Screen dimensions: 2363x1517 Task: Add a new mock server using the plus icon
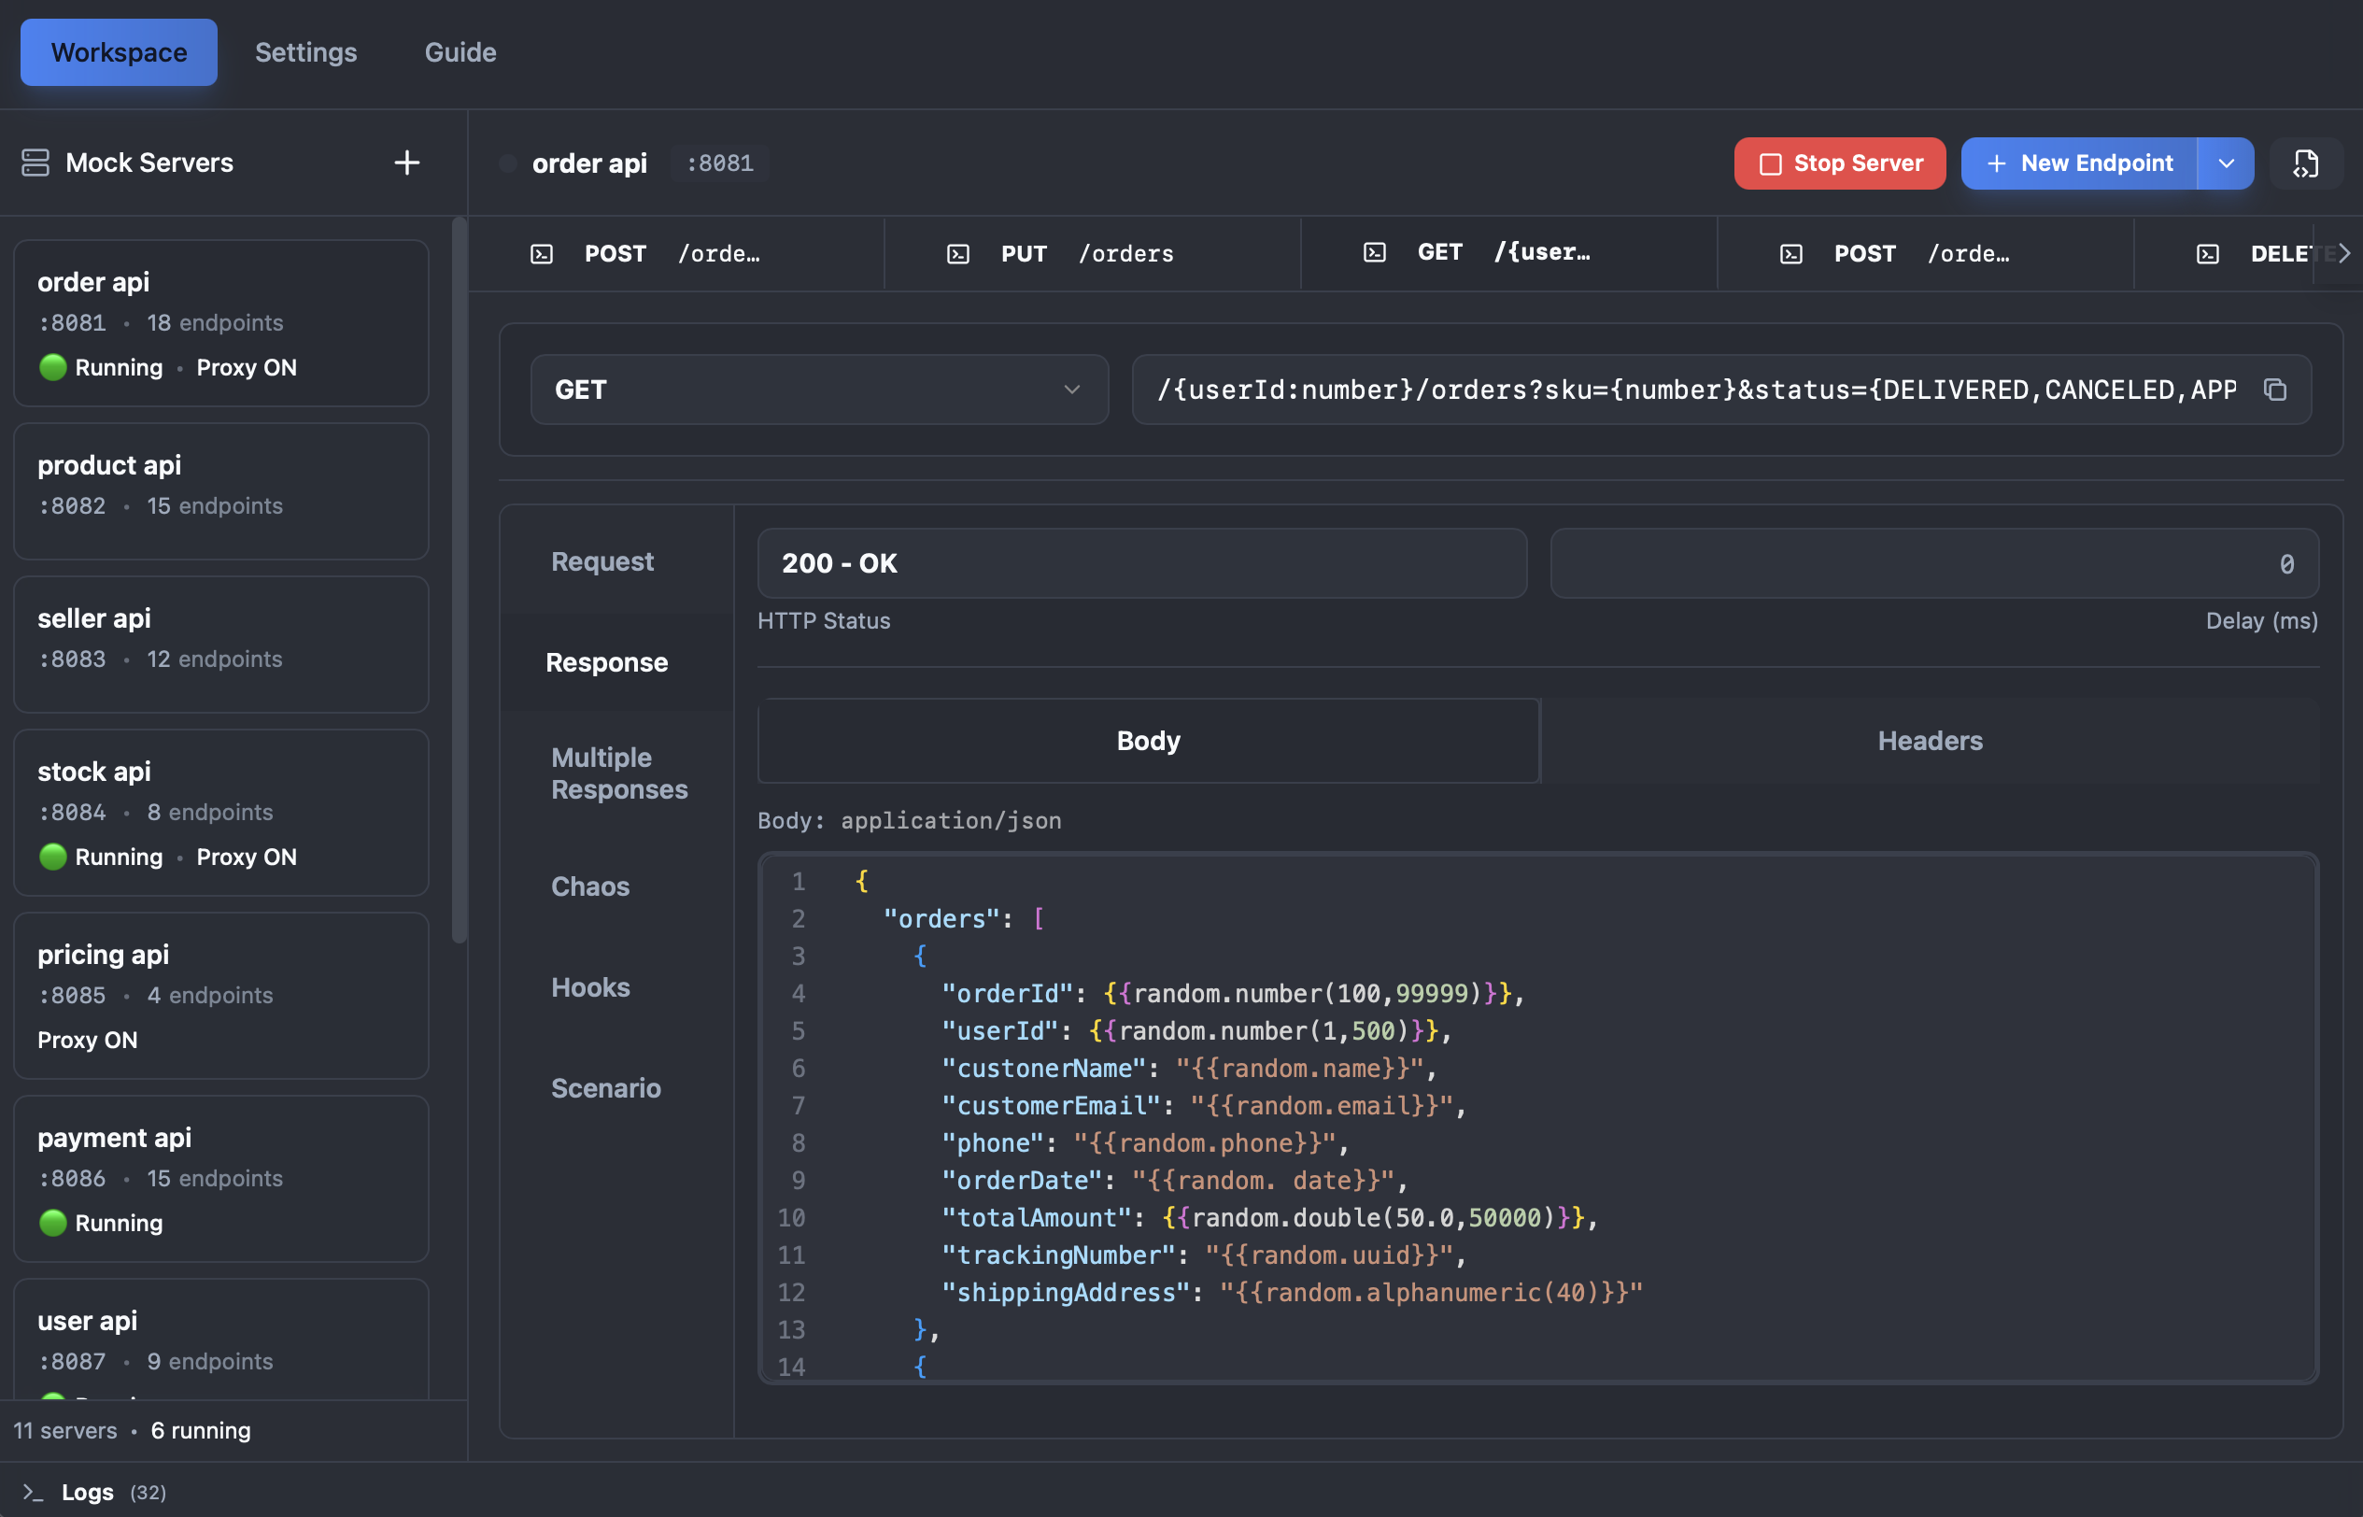(407, 163)
